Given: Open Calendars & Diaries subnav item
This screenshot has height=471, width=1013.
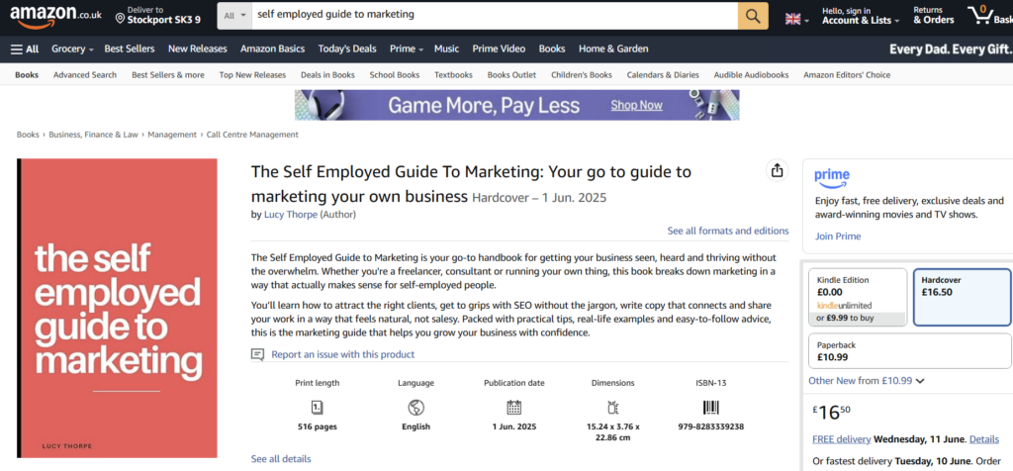Looking at the screenshot, I should point(663,75).
